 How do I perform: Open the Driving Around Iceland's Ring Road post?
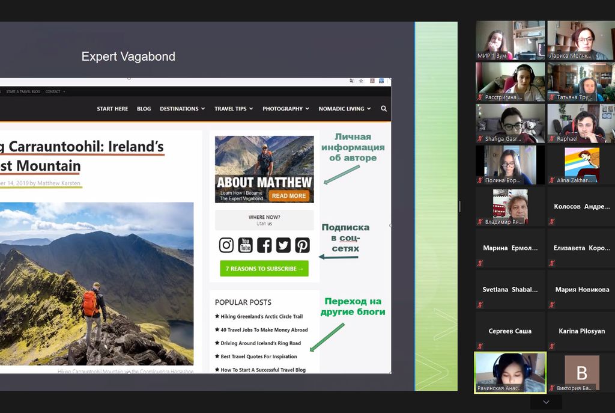click(261, 343)
